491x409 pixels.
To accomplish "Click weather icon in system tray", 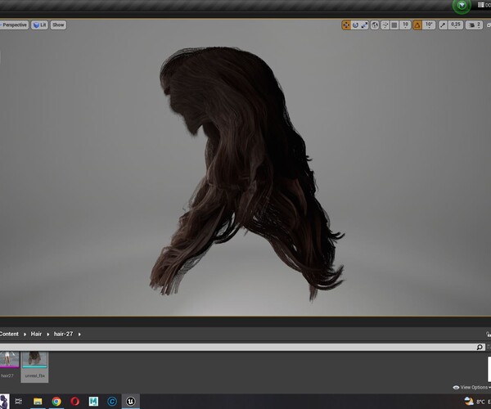I will 469,401.
